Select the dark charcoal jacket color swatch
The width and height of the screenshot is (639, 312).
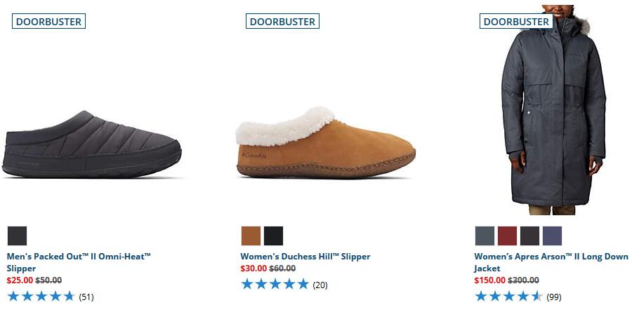click(529, 236)
